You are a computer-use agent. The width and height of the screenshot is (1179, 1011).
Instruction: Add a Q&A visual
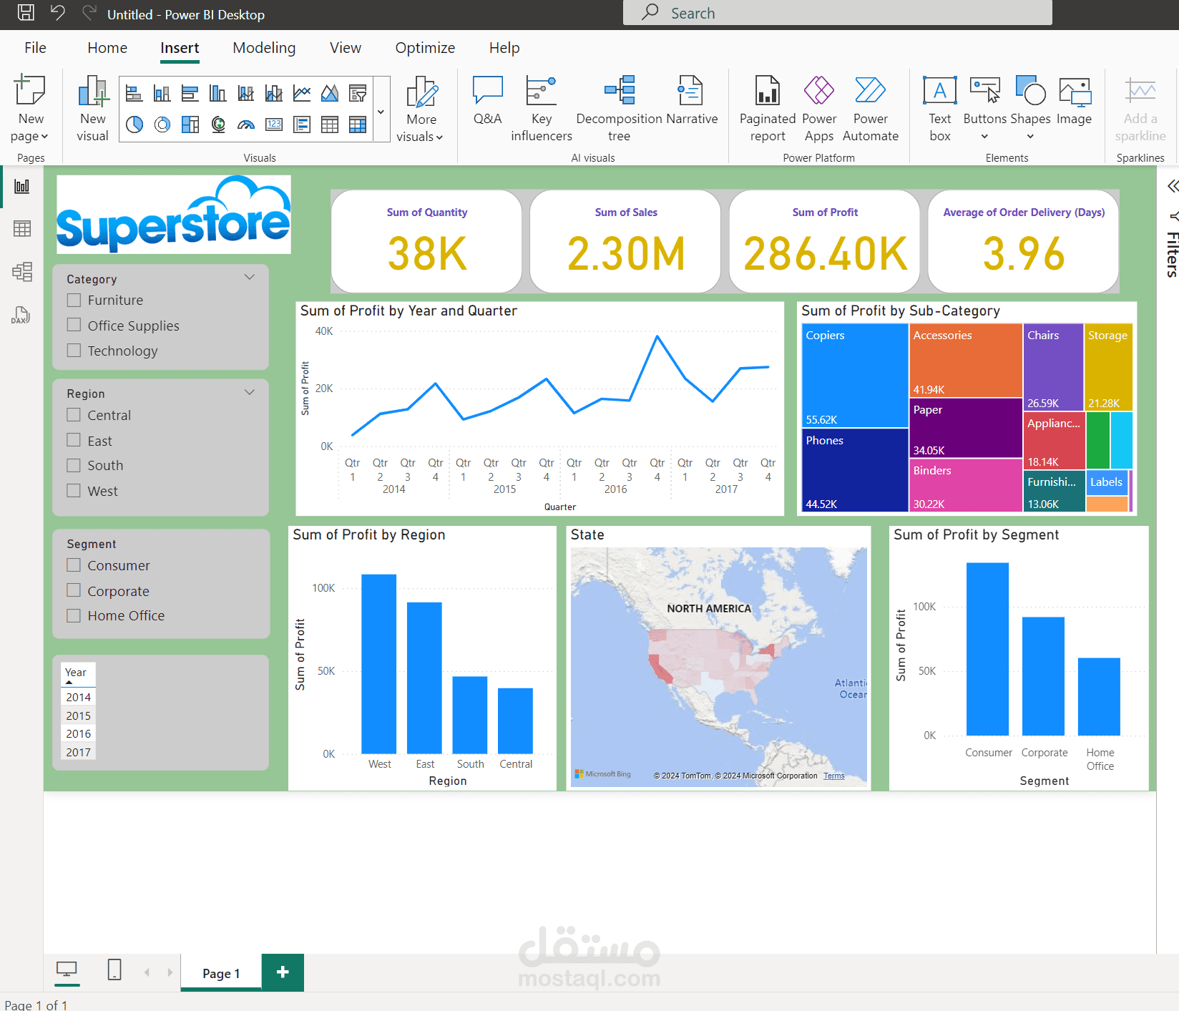(x=488, y=100)
